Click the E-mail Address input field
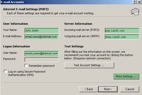Image resolution: width=142 pixels, height=95 pixels. pos(42,37)
